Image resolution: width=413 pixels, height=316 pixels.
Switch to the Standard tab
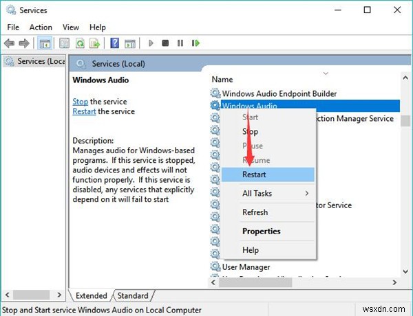pos(133,295)
